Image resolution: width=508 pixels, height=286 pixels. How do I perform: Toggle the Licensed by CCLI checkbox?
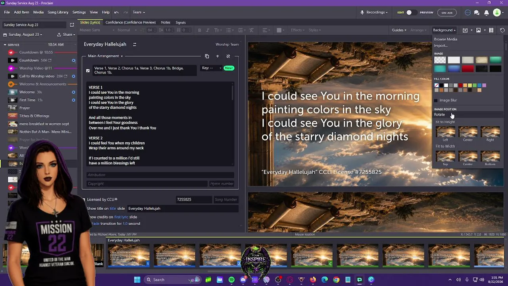[x=84, y=200]
